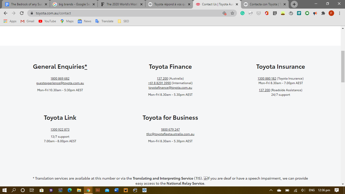Open the Extensions puzzle-piece menu

pos(323,13)
